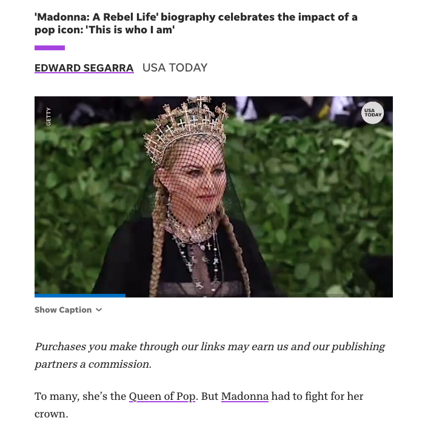Click the 'To many, she's the' opening text

80,396
